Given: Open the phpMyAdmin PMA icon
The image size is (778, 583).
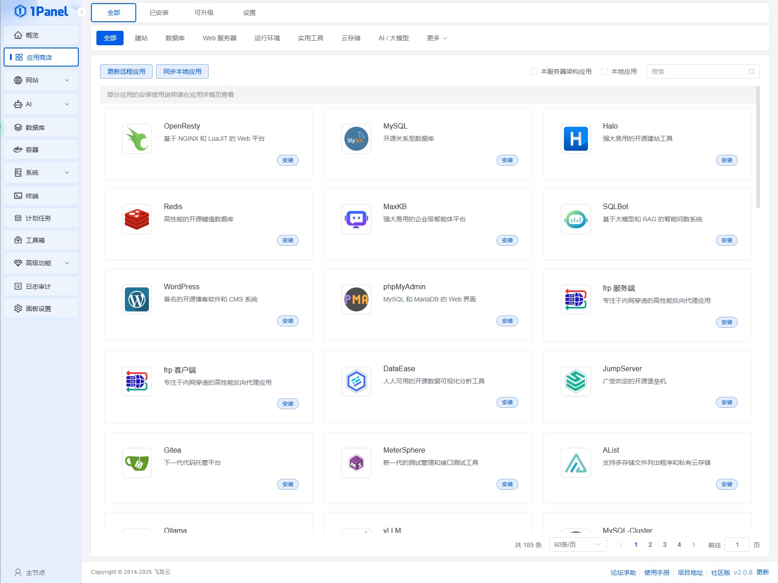Looking at the screenshot, I should point(356,299).
